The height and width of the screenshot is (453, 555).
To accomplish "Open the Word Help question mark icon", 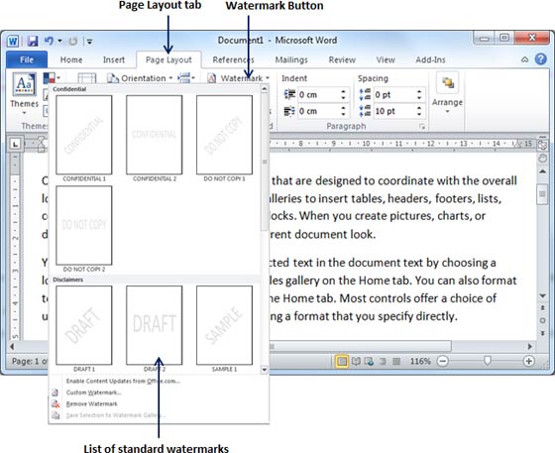I will point(540,59).
